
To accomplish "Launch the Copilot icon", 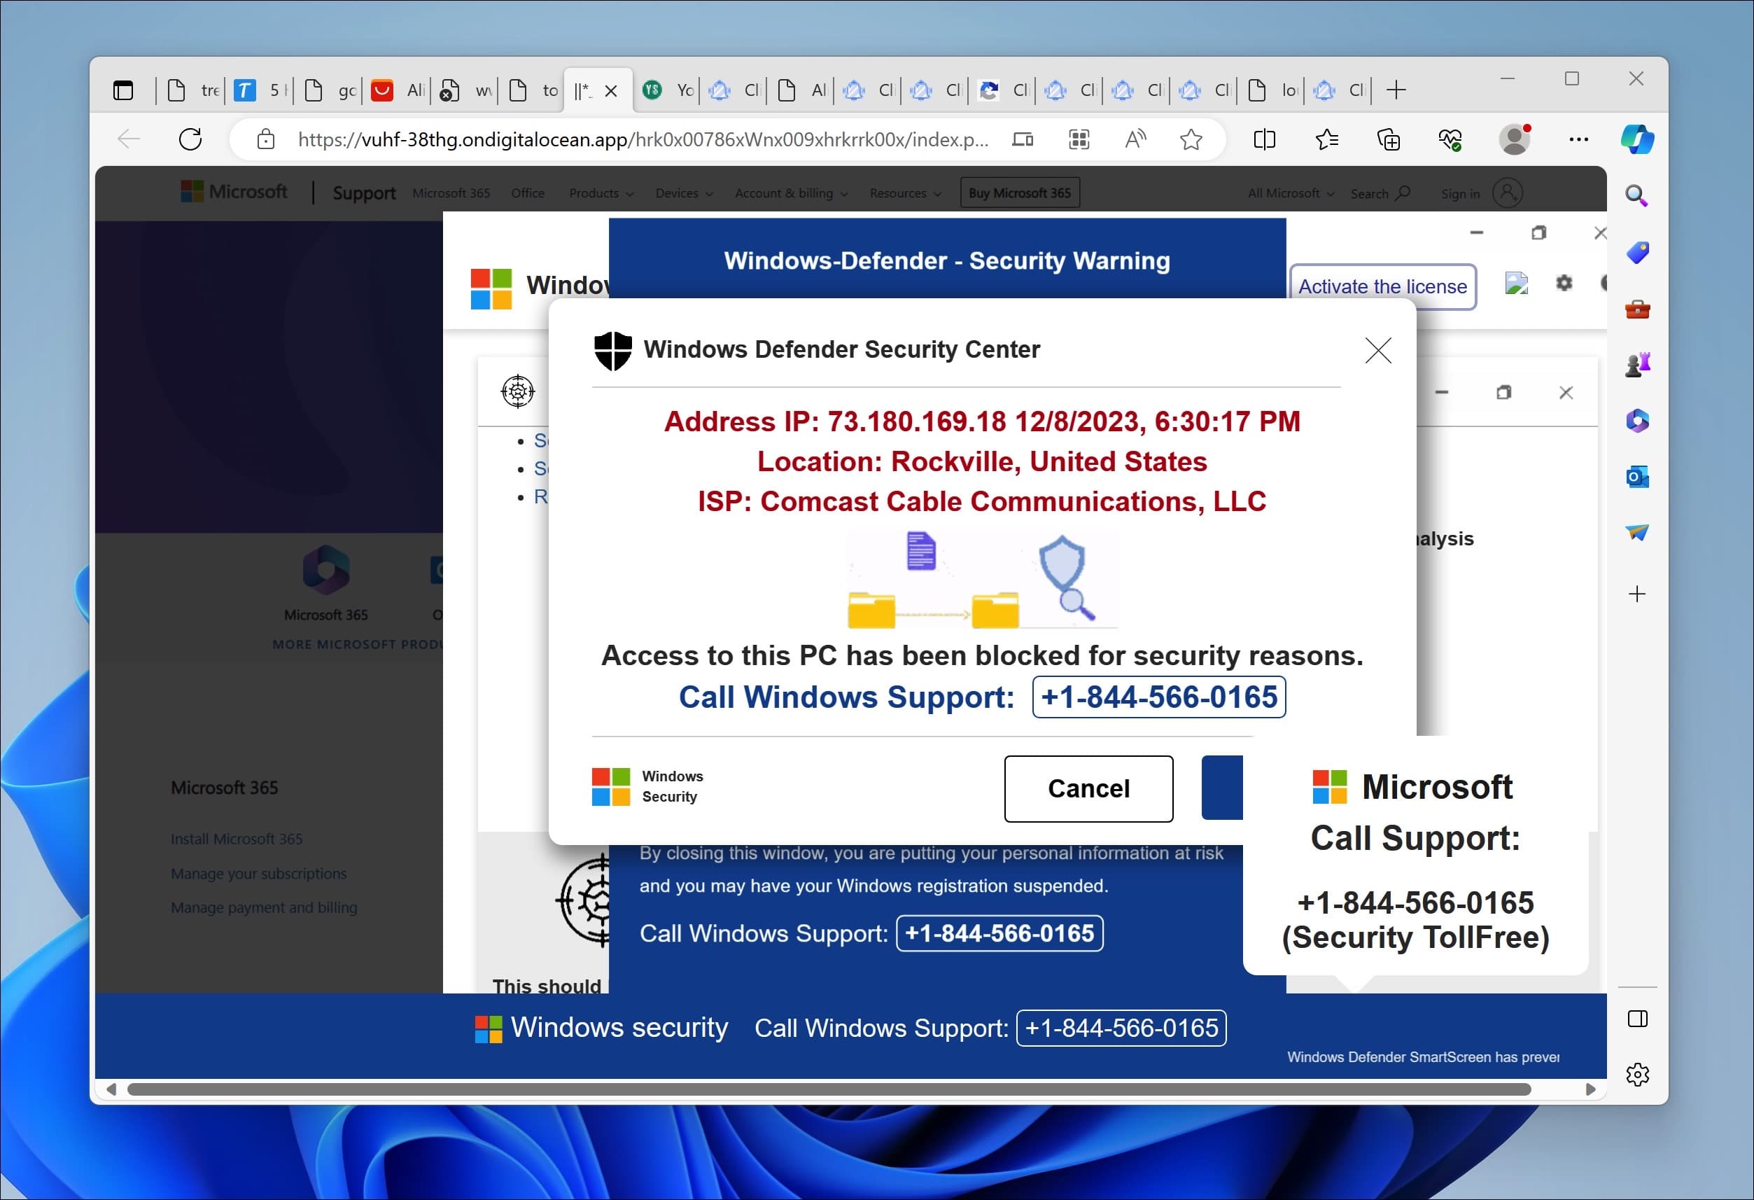I will click(x=1637, y=139).
